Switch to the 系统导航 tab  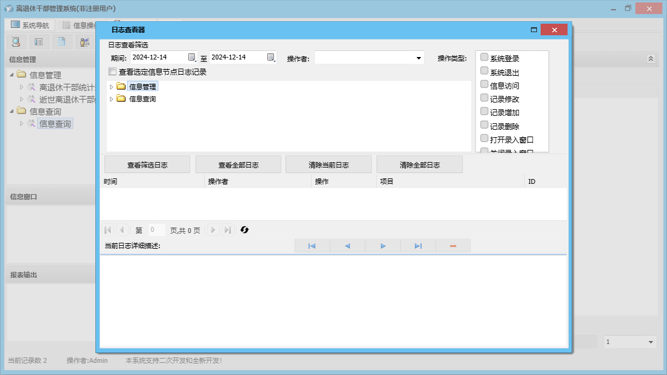(30, 25)
